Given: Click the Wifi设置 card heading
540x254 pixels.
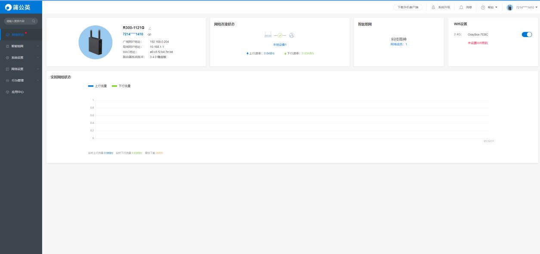Looking at the screenshot, I should tap(460, 24).
